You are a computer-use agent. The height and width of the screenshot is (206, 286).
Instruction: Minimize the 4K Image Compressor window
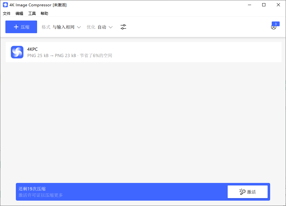coord(250,5)
